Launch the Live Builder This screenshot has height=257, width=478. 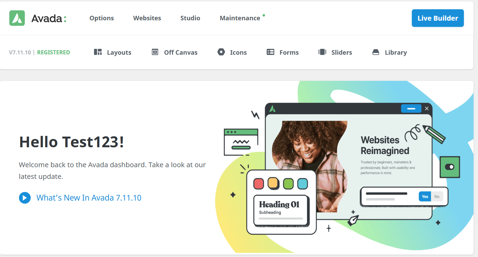(x=438, y=18)
